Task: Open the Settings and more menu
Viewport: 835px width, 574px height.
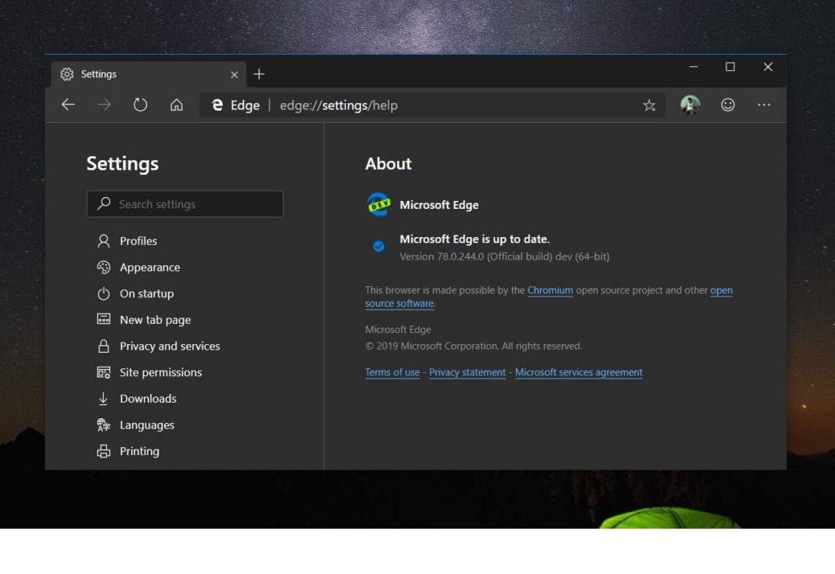Action: 764,104
